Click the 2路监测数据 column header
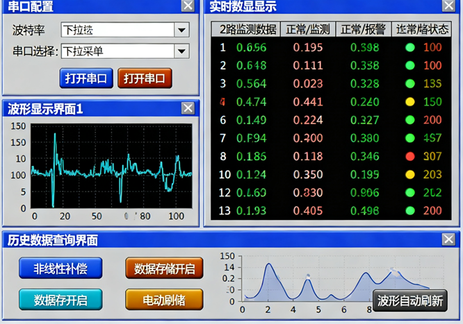The width and height of the screenshot is (463, 324). tap(248, 30)
